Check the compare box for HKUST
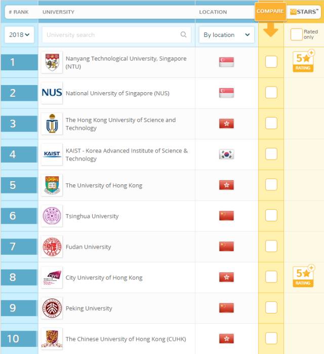 (x=271, y=123)
